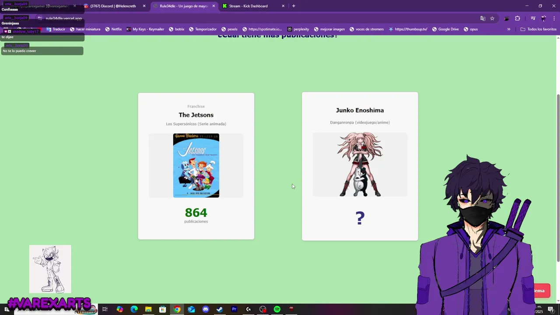Open Spotify from the taskbar
This screenshot has width=560, height=315.
tap(277, 309)
